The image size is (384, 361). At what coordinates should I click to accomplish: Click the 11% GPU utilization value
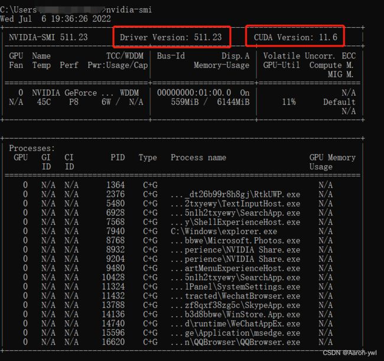tap(289, 101)
